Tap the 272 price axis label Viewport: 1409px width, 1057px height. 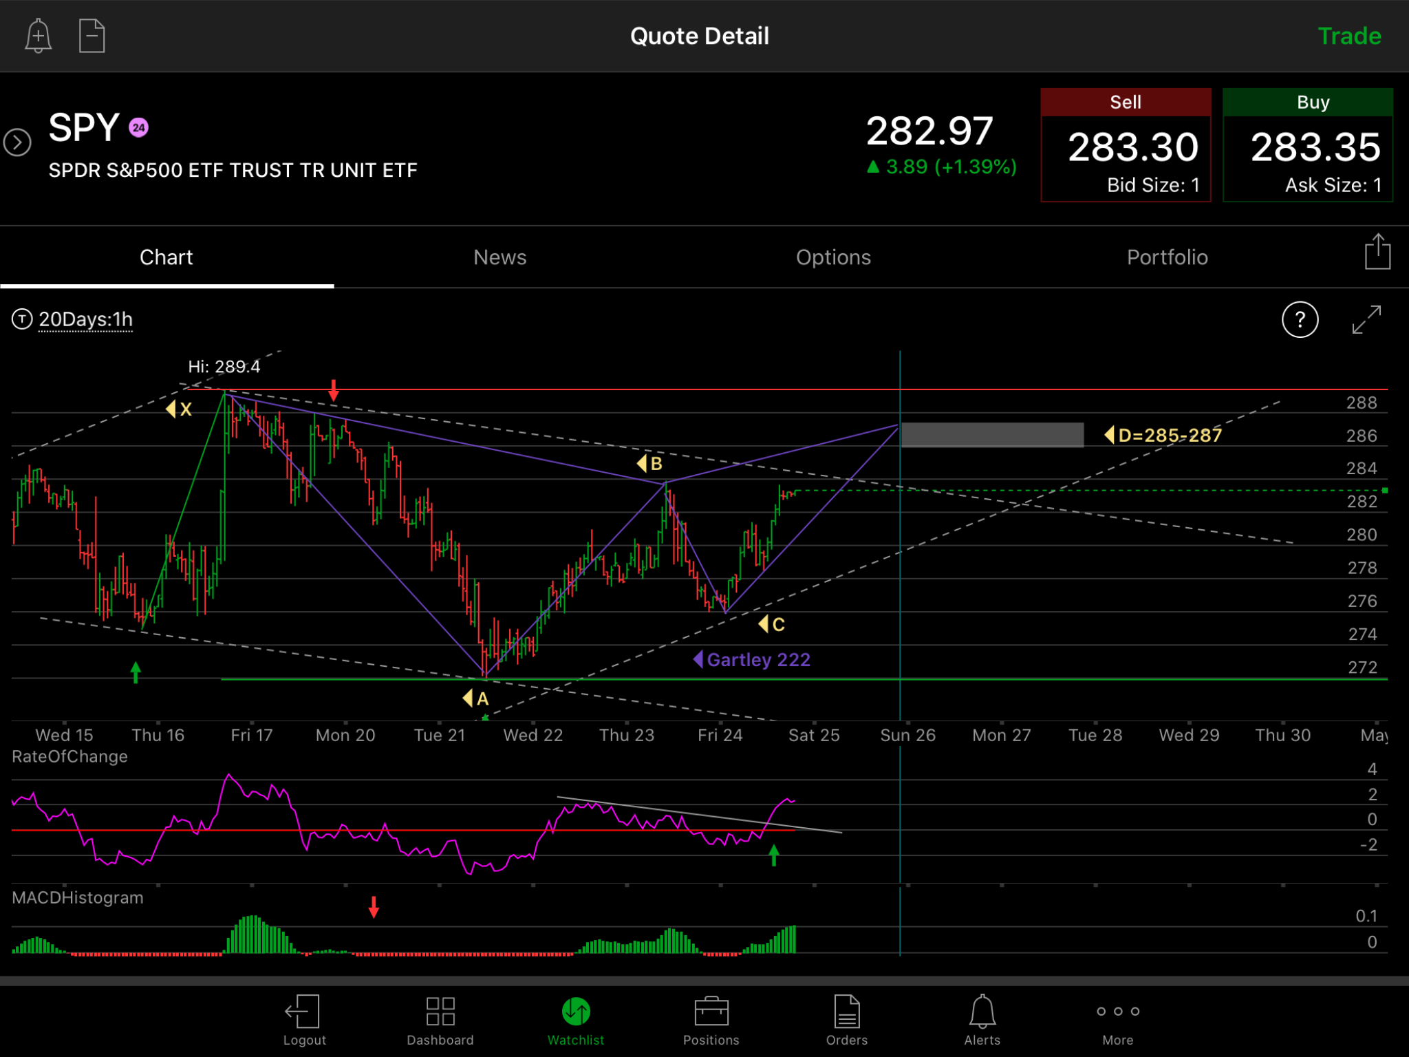1362,667
